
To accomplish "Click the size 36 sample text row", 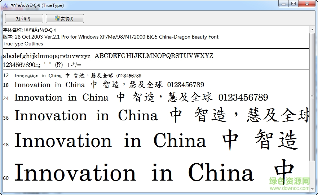I will pyautogui.click(x=162, y=115).
